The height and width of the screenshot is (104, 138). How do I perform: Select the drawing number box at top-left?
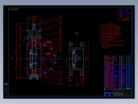(13, 9)
